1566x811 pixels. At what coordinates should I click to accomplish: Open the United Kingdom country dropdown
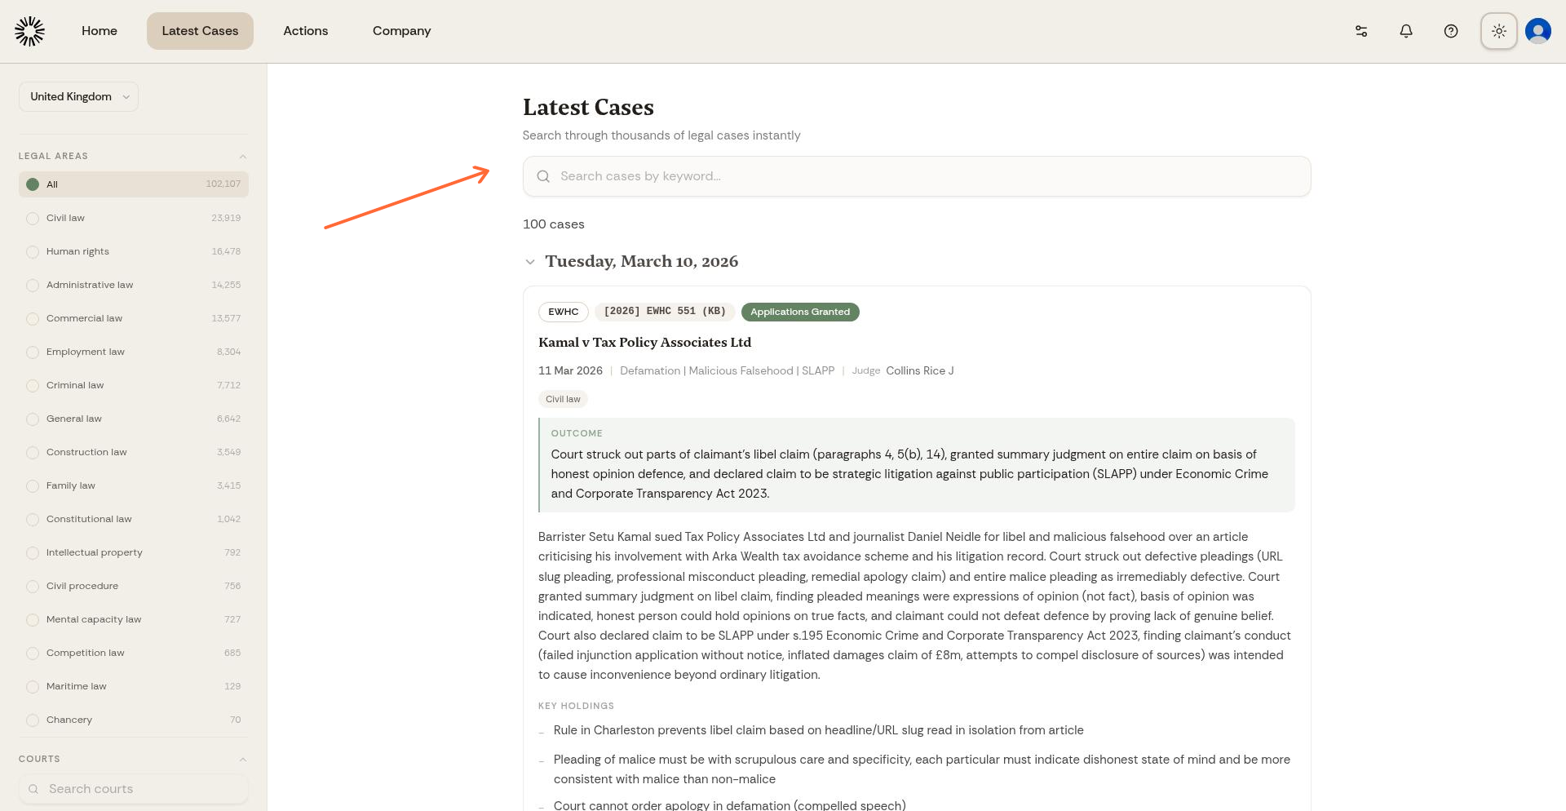[x=78, y=96]
